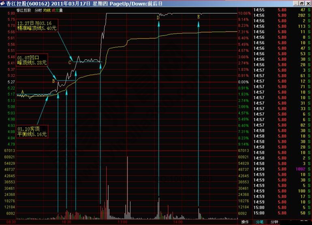Click marker E at the limit-up price
The image size is (312, 225).
199,17
